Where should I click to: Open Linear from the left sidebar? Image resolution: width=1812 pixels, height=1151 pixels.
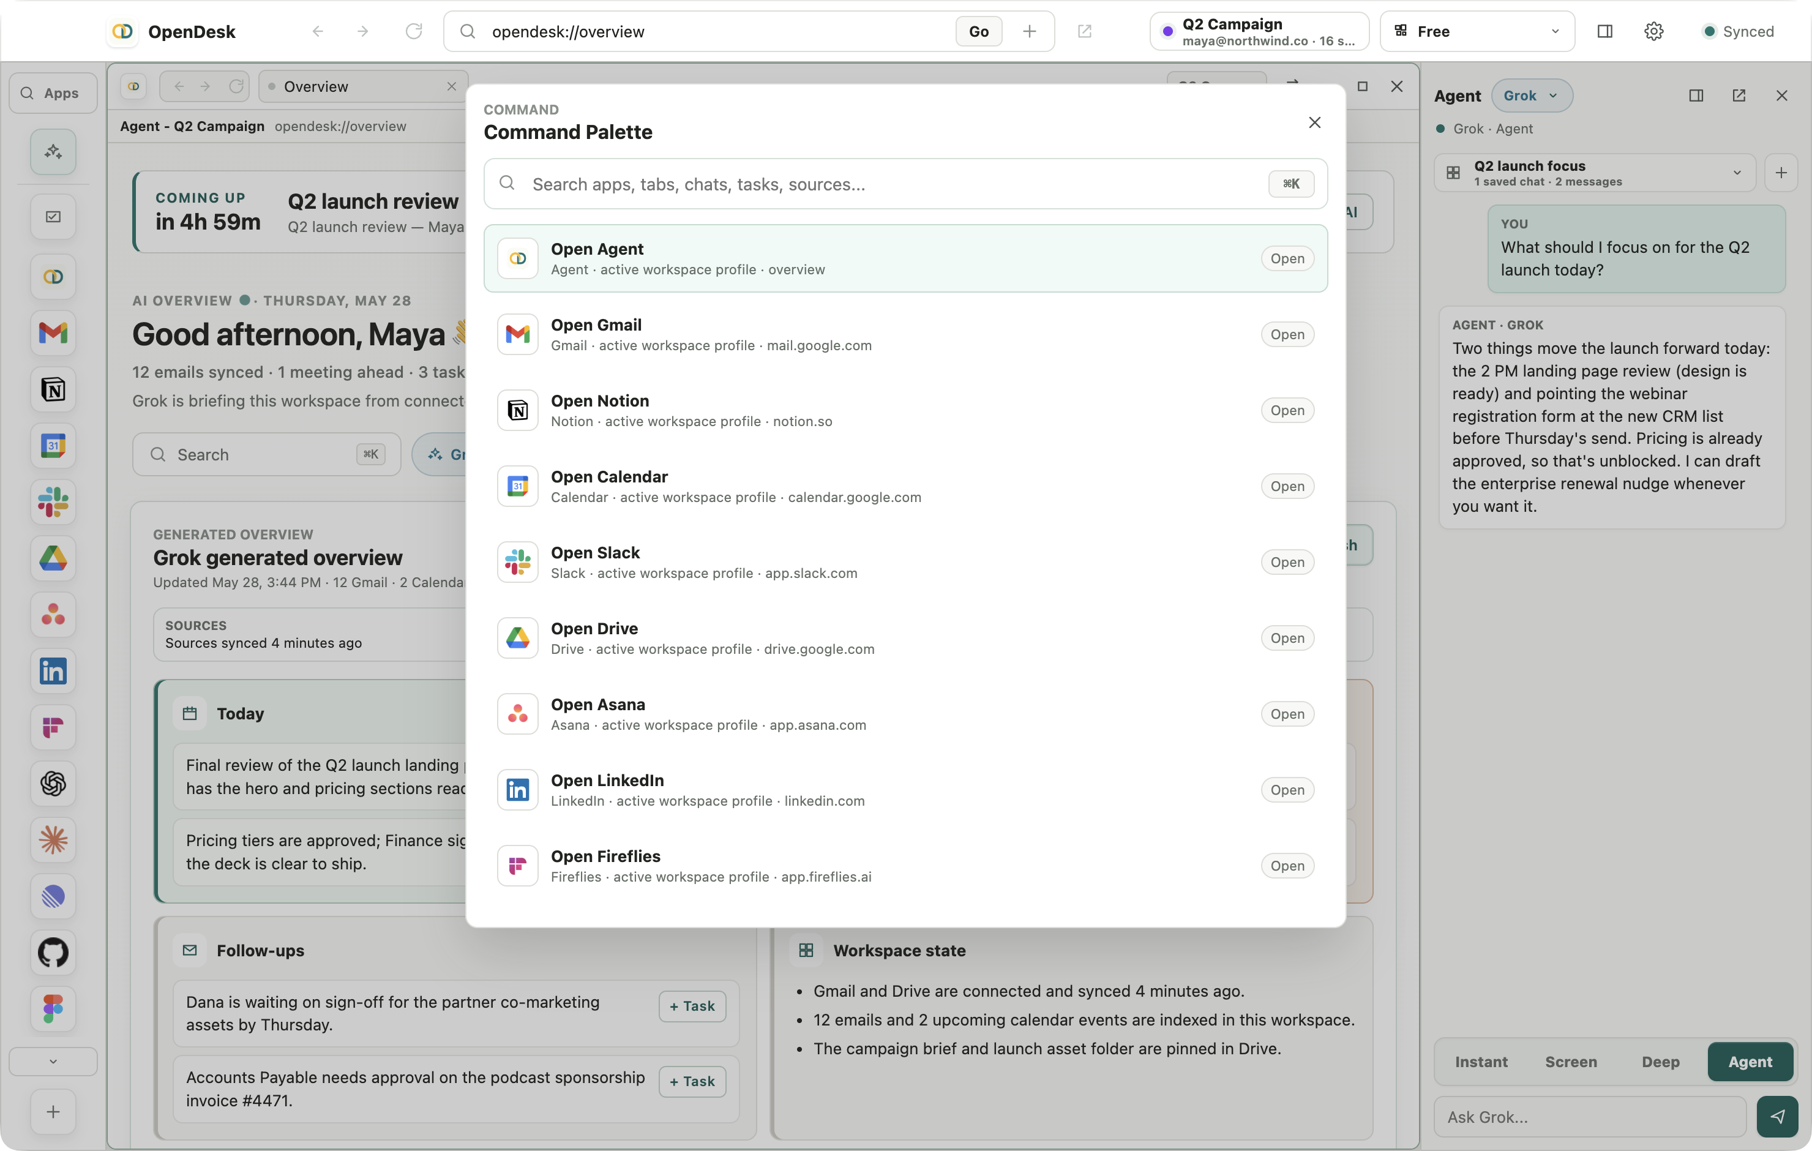pyautogui.click(x=53, y=896)
